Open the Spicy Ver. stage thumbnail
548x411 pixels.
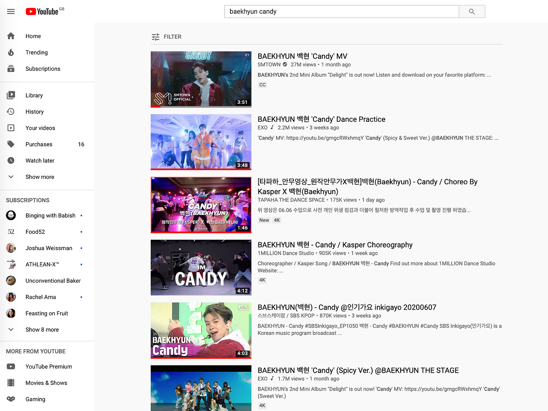click(201, 388)
